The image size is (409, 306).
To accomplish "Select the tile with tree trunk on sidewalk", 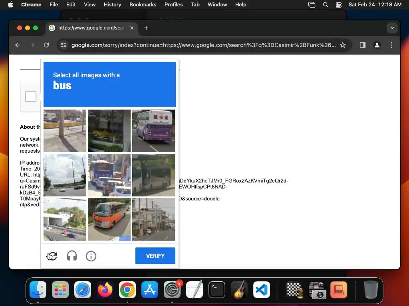I will pyautogui.click(x=65, y=131).
